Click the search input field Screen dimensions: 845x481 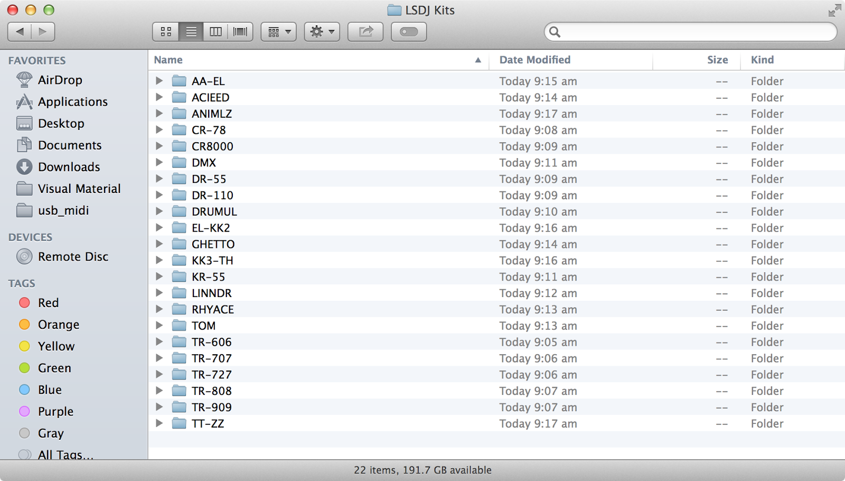(691, 32)
